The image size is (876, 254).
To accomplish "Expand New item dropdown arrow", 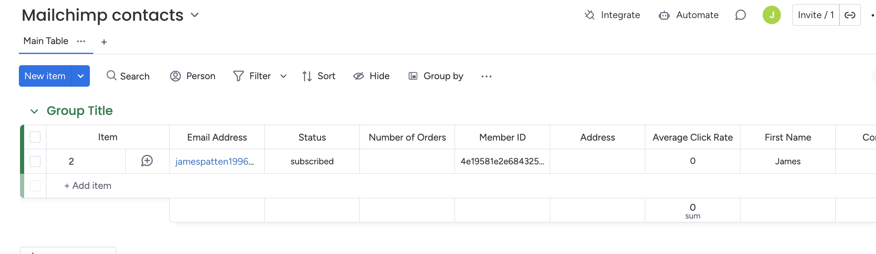I will coord(80,76).
